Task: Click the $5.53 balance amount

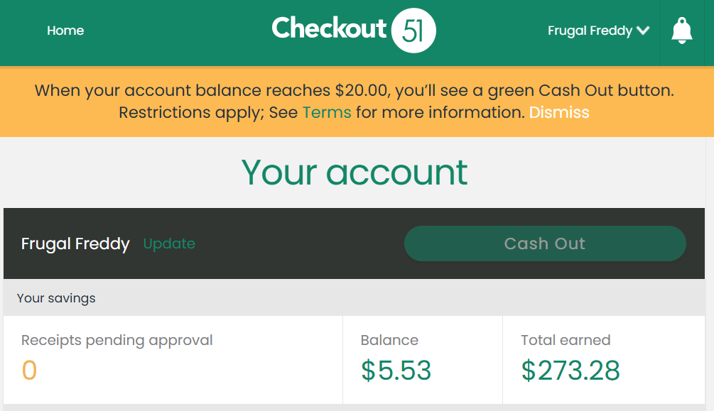Action: pyautogui.click(x=396, y=370)
